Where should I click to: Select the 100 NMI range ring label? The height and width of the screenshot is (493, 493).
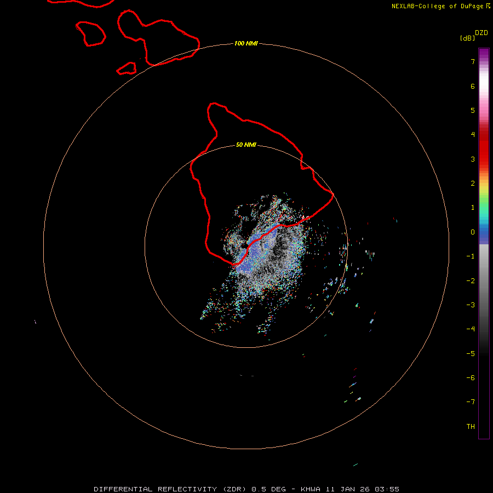coord(246,43)
